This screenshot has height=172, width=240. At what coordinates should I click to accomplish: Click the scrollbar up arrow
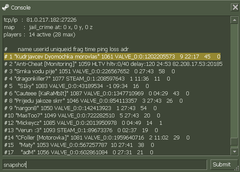tap(234, 20)
